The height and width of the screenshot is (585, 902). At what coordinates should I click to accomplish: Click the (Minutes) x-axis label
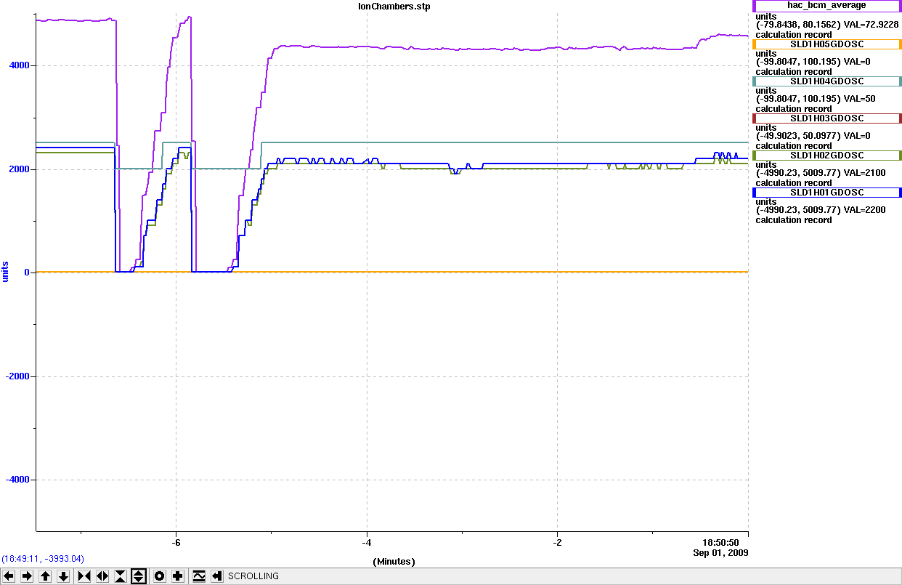click(x=394, y=561)
